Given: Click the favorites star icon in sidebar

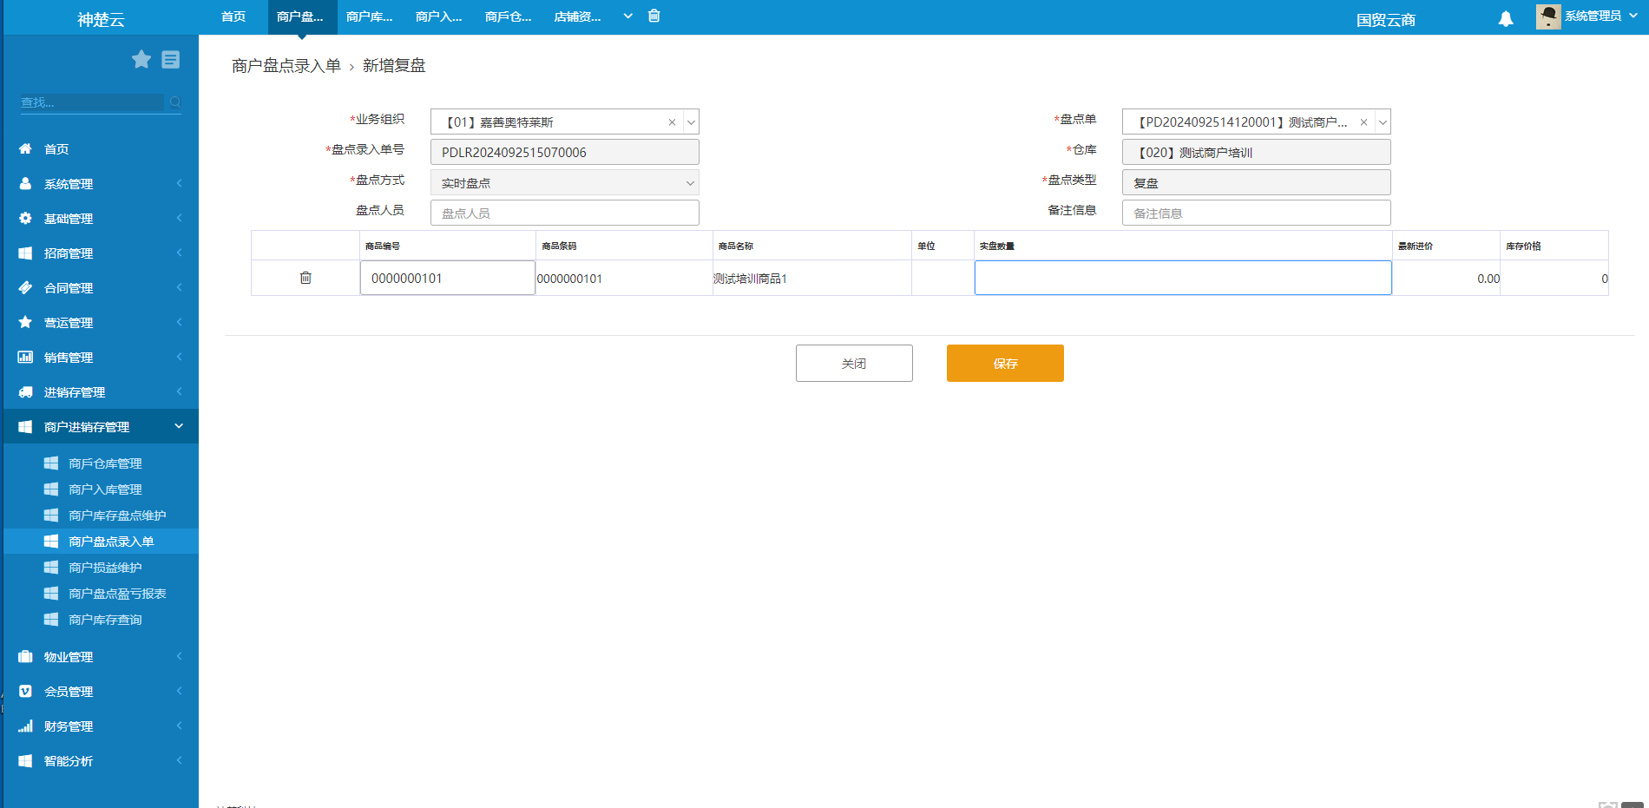Looking at the screenshot, I should [x=141, y=59].
